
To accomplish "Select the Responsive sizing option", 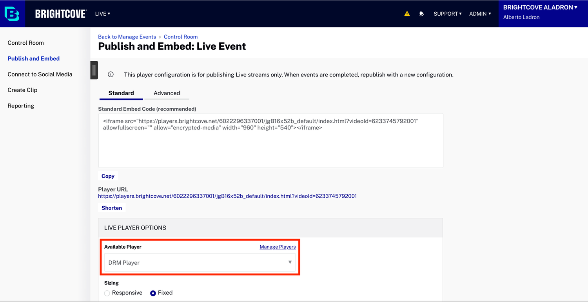I will [x=107, y=293].
